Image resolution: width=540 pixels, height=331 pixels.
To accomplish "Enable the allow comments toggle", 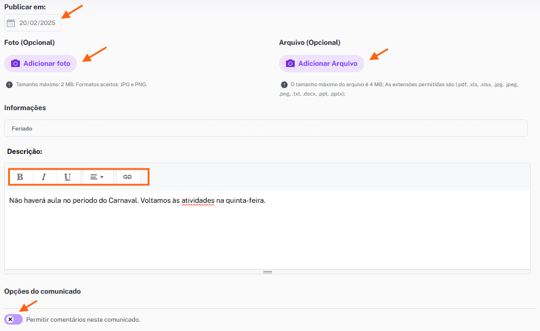I will click(x=13, y=319).
